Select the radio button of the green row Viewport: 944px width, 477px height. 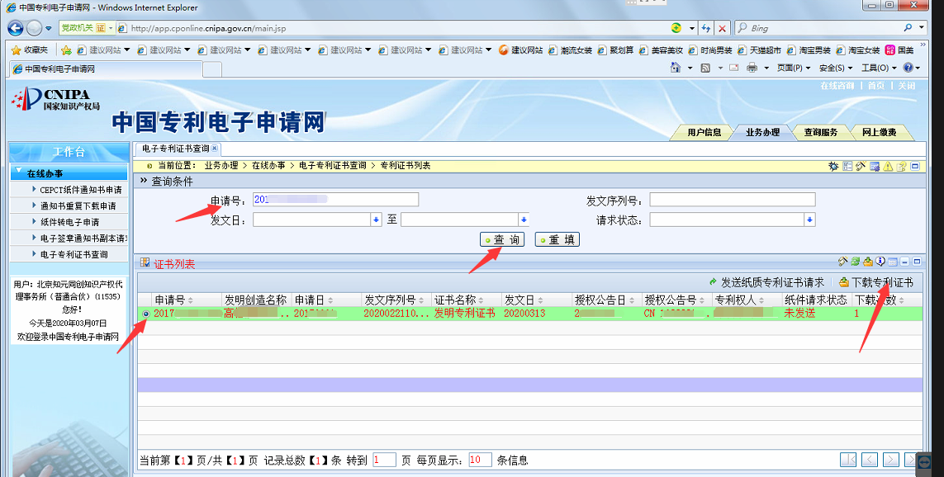pos(146,314)
